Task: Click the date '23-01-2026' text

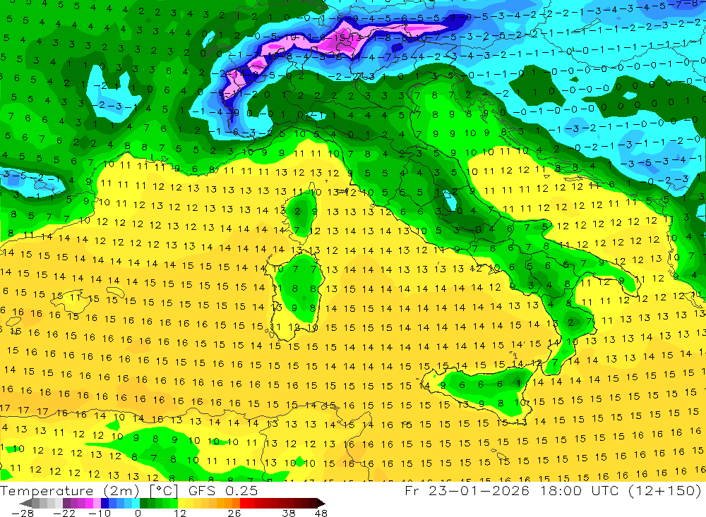Action: click(x=479, y=490)
